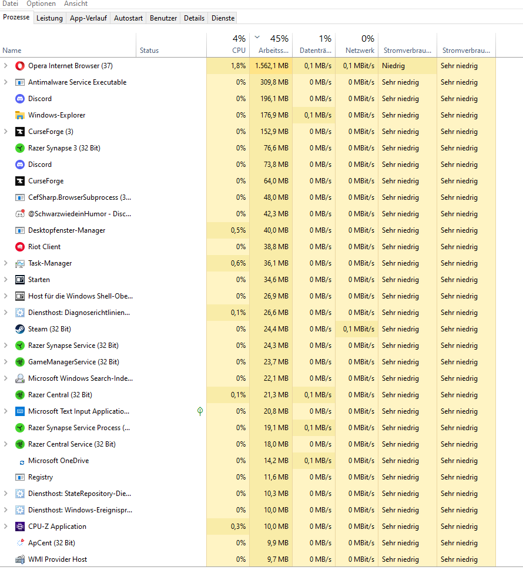Sort by the CPU column header
This screenshot has width=523, height=570.
tap(228, 45)
